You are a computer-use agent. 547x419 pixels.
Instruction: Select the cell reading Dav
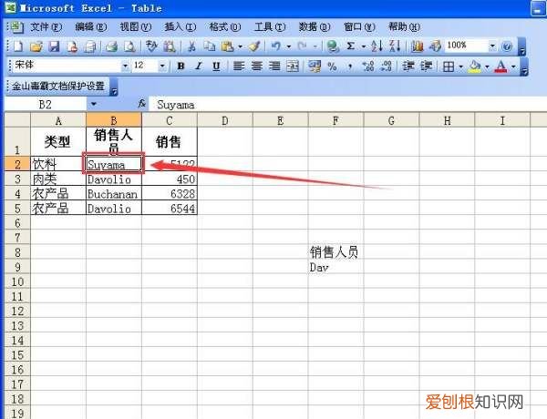(335, 267)
